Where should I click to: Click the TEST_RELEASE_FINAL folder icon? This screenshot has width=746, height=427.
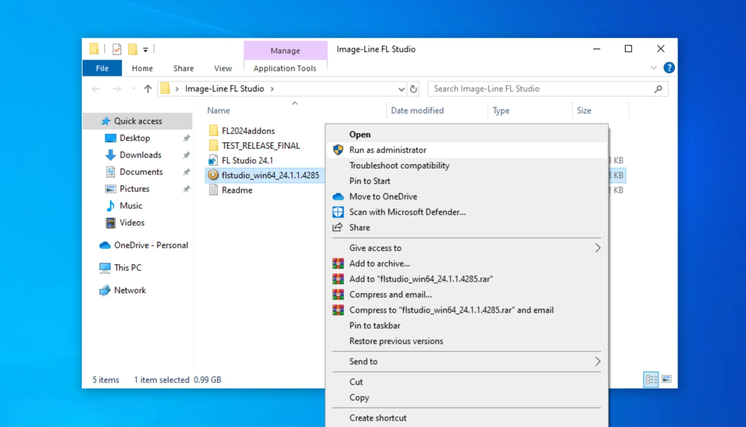214,145
